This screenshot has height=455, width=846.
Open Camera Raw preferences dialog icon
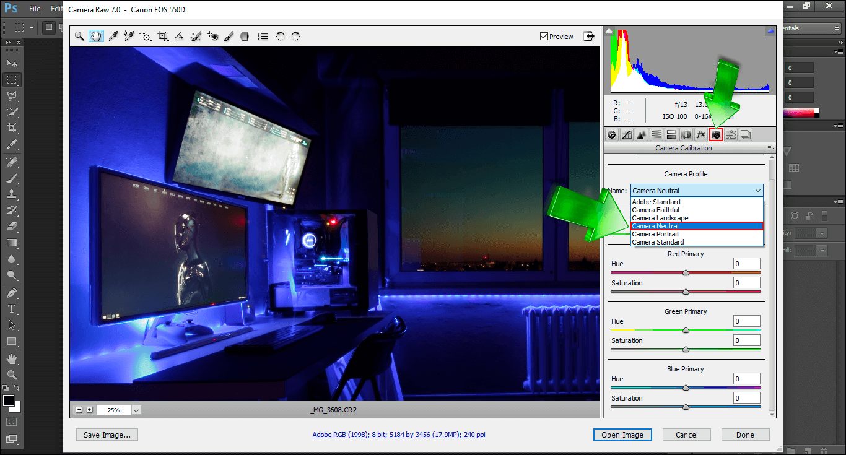(263, 37)
